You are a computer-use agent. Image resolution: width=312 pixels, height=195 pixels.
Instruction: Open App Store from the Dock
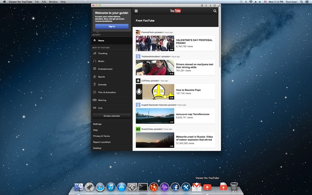tap(122, 187)
